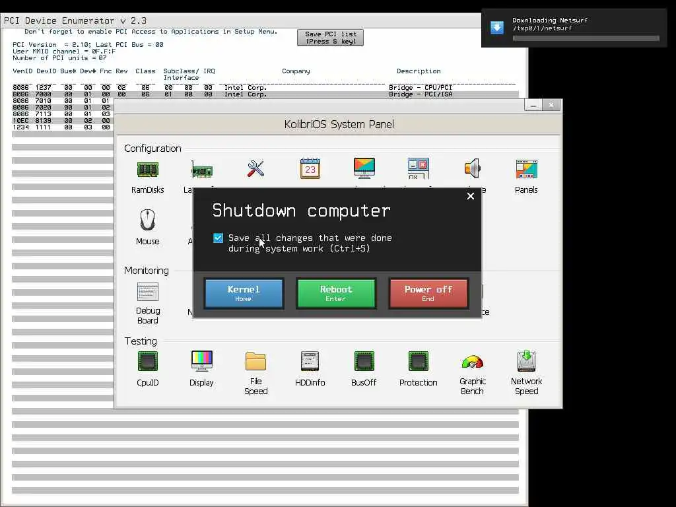This screenshot has height=507, width=676.
Task: Select the PCI row with VenID 1234
Action: point(63,127)
